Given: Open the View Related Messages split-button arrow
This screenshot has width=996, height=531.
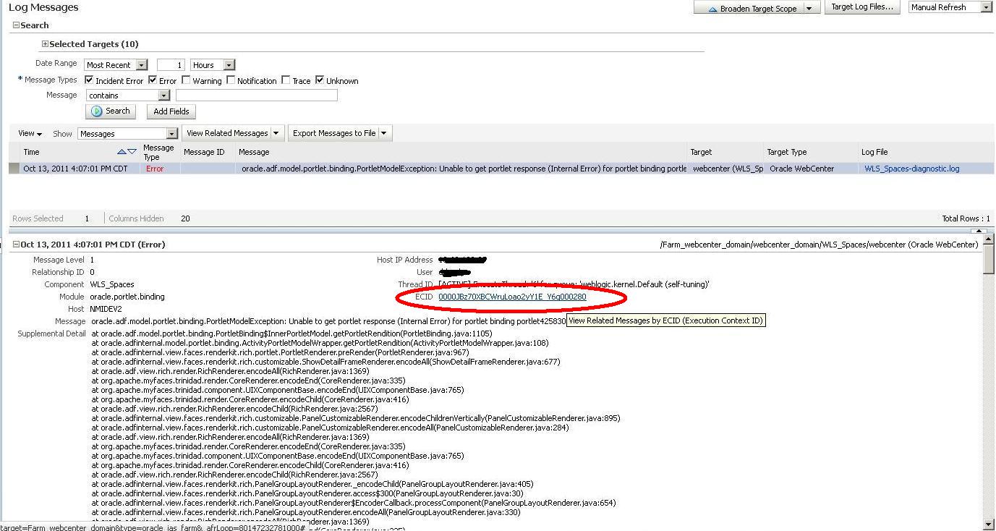Looking at the screenshot, I should [276, 133].
